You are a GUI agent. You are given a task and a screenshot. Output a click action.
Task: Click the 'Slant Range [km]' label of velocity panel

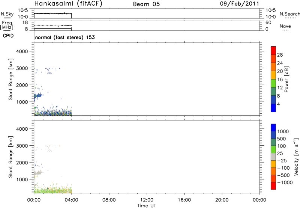point(10,157)
